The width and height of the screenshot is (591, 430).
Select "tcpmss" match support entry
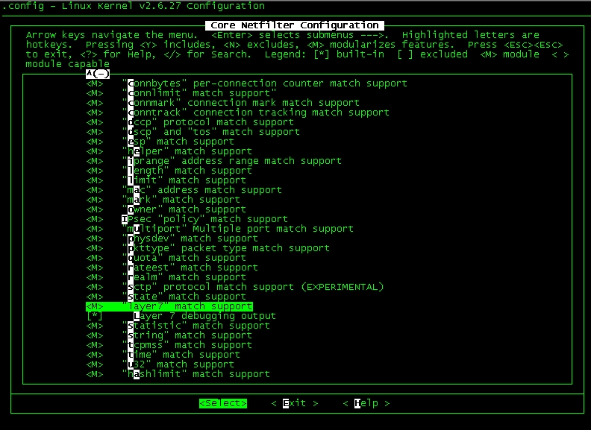click(x=190, y=345)
